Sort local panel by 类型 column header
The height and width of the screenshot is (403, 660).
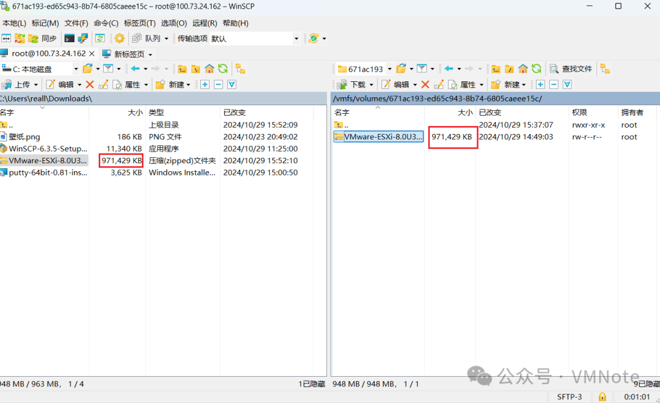pyautogui.click(x=182, y=113)
